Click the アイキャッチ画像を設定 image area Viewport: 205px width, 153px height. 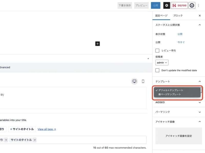[179, 136]
